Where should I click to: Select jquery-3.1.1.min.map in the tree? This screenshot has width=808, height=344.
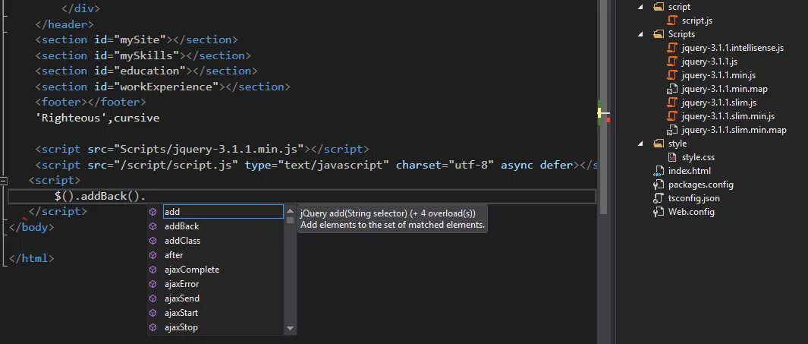point(724,89)
